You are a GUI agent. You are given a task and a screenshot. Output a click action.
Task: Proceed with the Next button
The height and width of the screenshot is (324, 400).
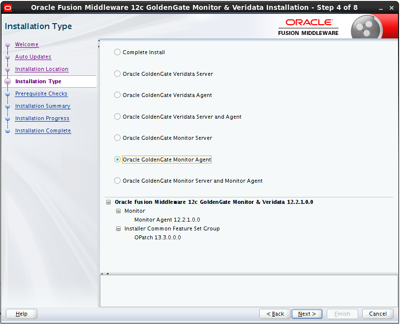[x=307, y=314]
